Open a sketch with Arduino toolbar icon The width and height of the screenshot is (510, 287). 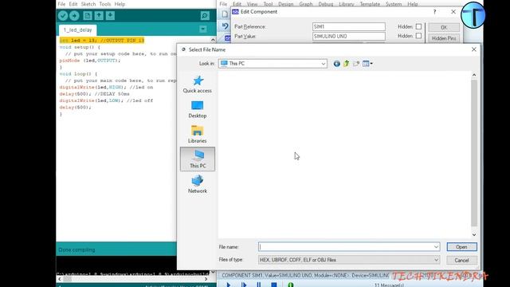tap(99, 16)
